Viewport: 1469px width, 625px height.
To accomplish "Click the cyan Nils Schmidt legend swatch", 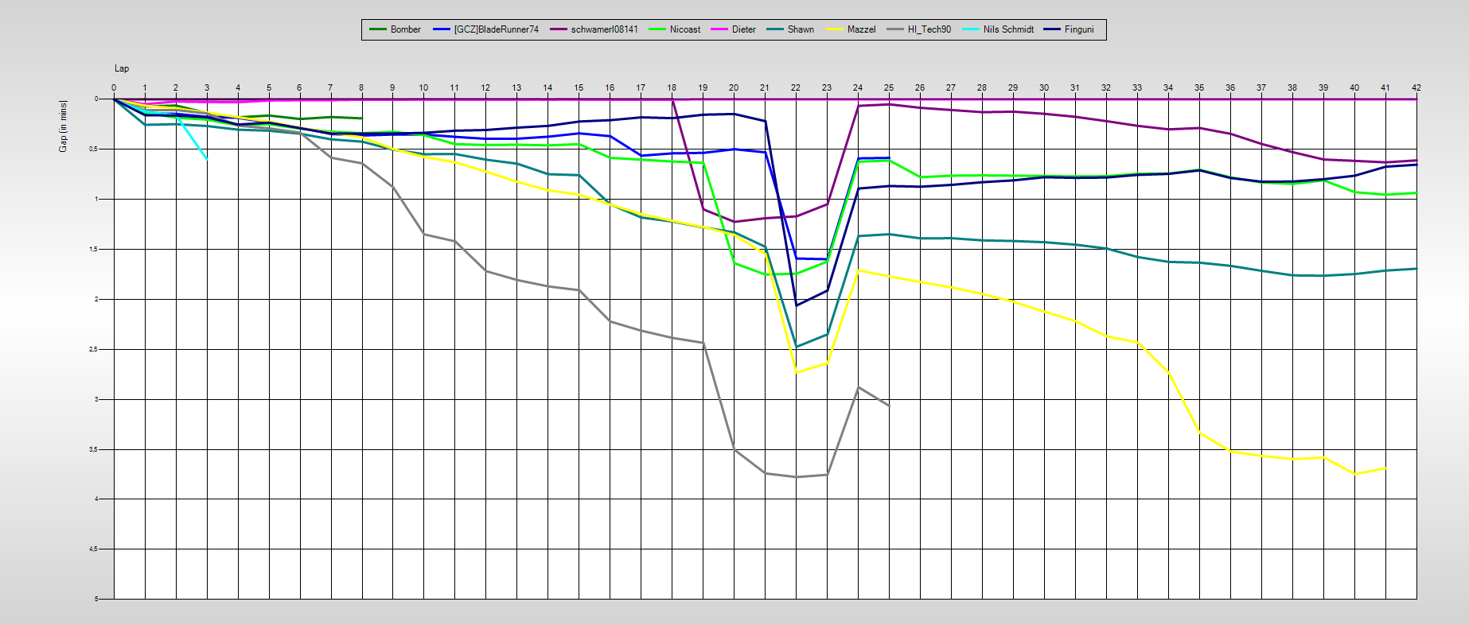I will click(x=970, y=29).
